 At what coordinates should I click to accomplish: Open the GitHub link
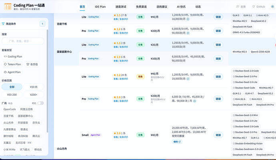coord(258,7)
